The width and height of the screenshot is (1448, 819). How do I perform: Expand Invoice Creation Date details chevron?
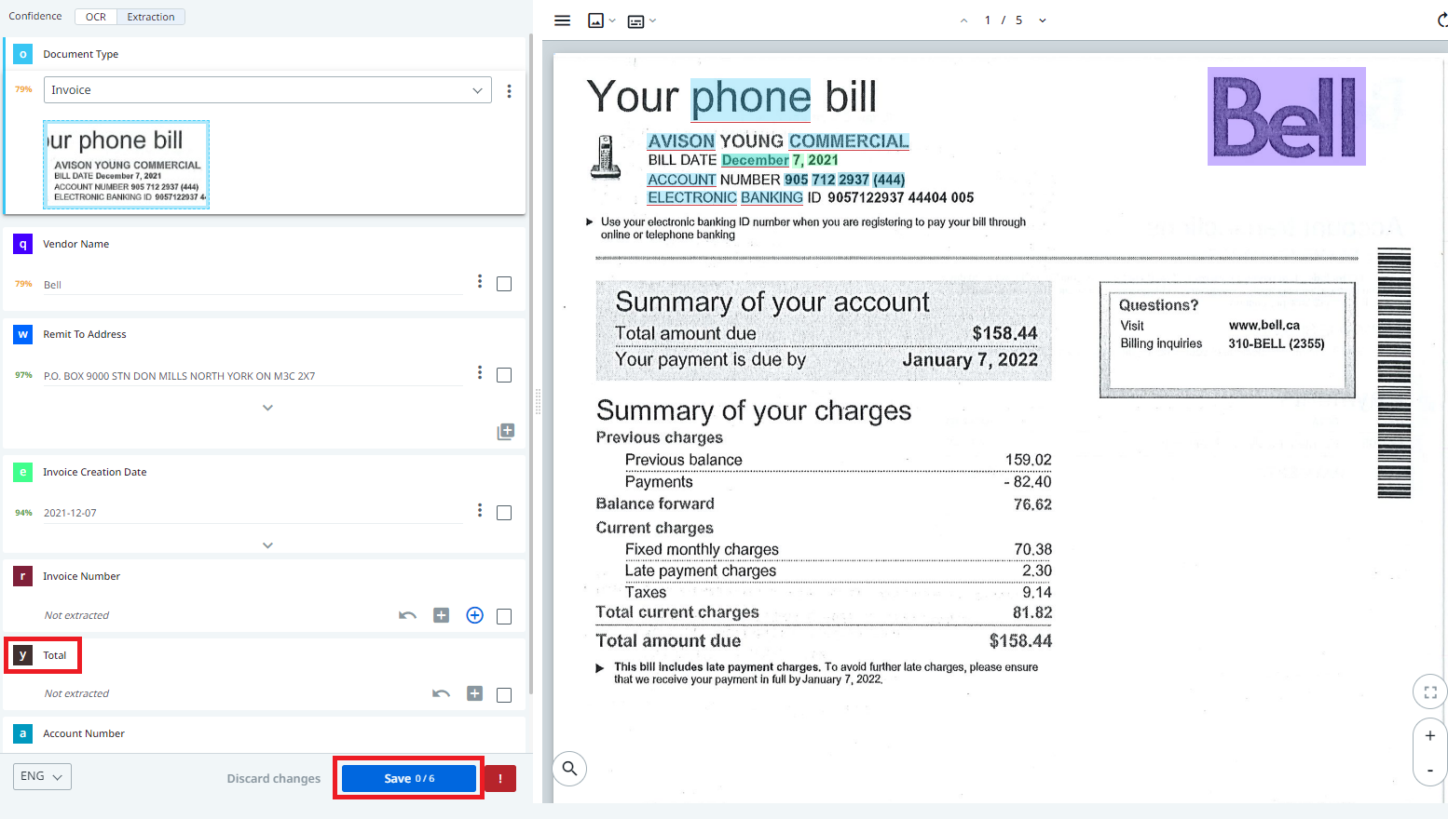tap(267, 545)
